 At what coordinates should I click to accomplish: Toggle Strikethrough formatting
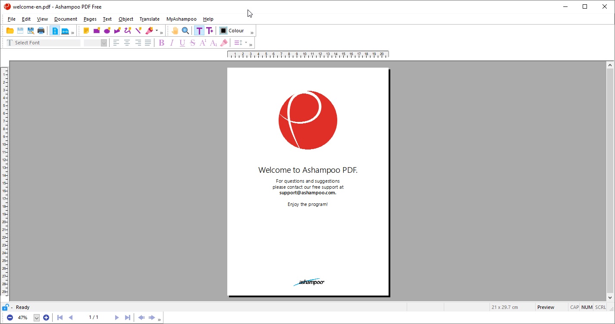(193, 43)
